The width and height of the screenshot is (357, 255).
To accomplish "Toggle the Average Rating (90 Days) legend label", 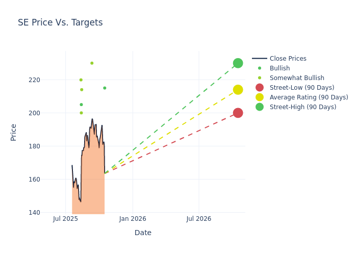I will [309, 97].
